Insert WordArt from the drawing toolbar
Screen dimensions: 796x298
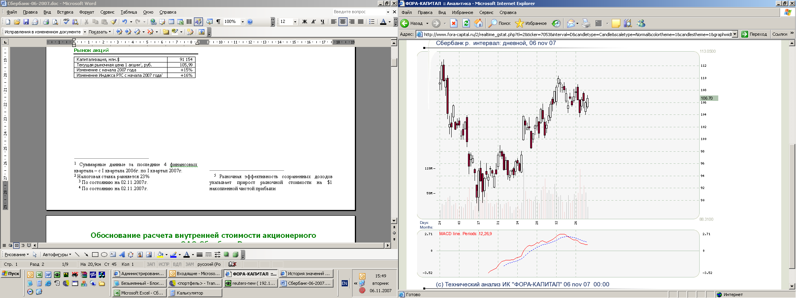122,255
